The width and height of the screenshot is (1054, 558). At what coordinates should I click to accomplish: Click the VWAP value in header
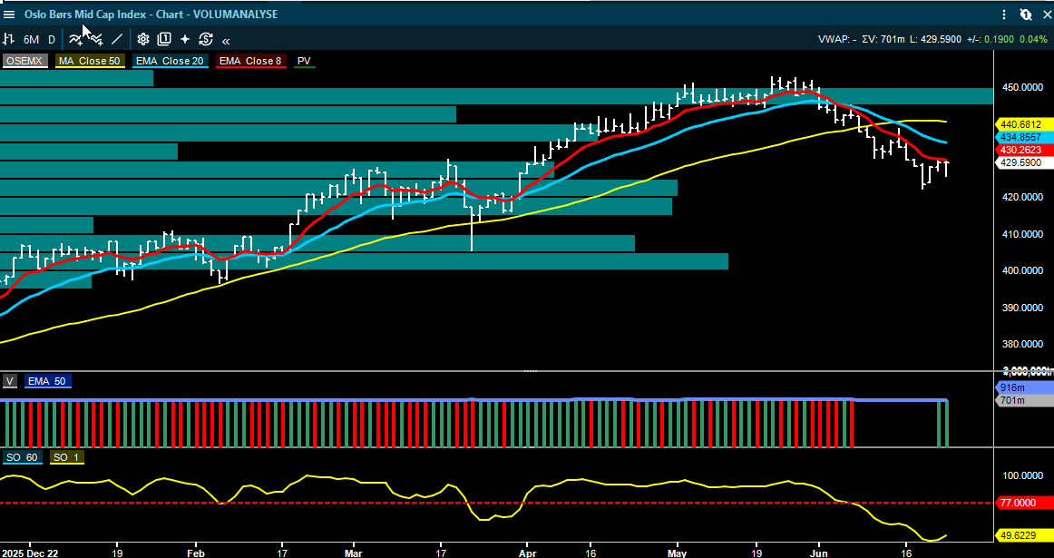[x=836, y=39]
